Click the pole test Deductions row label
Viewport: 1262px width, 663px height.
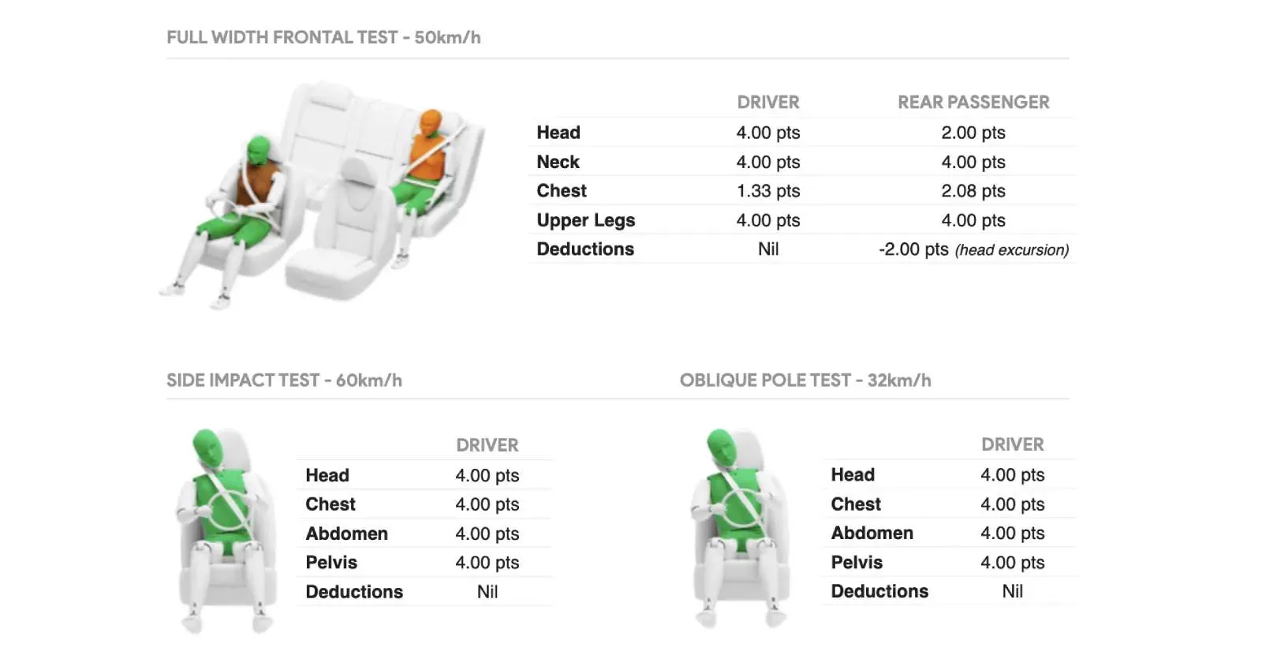879,591
